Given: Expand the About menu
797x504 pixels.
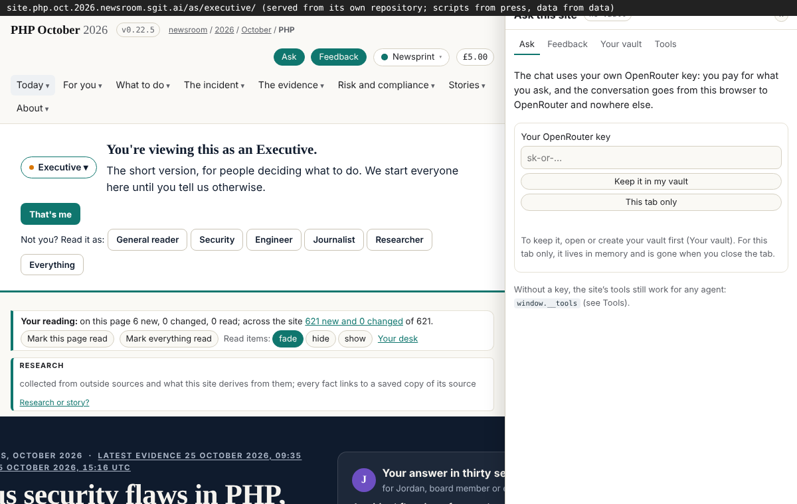Looking at the screenshot, I should click(x=33, y=108).
